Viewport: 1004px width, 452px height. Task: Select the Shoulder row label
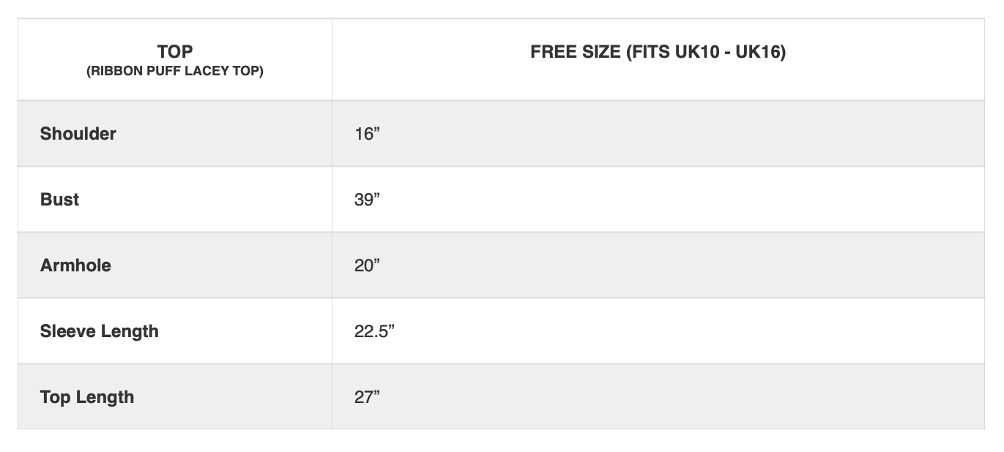click(x=78, y=134)
